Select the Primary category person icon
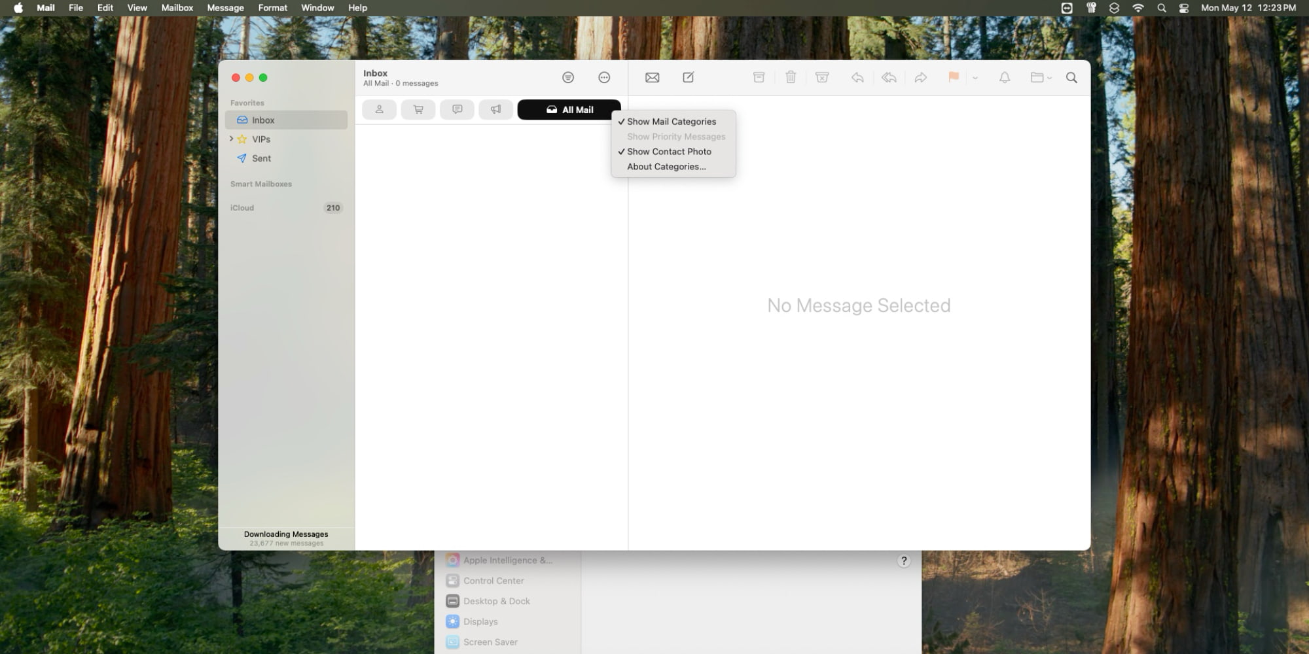The height and width of the screenshot is (654, 1309). point(379,109)
